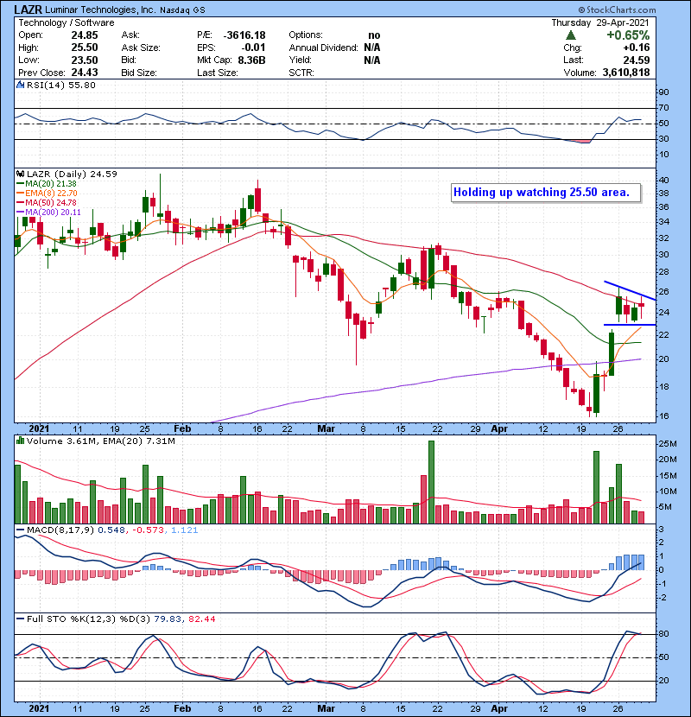Click the date 'Thursday 29-Apr-2021'
The height and width of the screenshot is (717, 691).
point(600,22)
